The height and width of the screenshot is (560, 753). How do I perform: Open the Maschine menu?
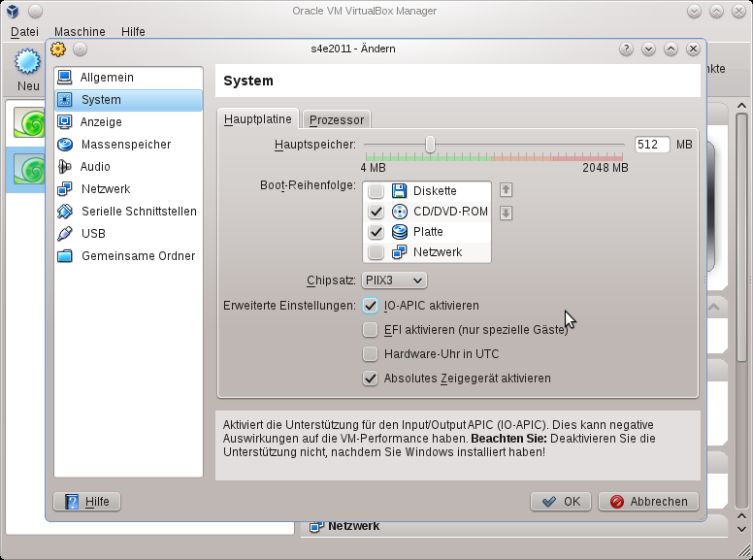pos(80,32)
